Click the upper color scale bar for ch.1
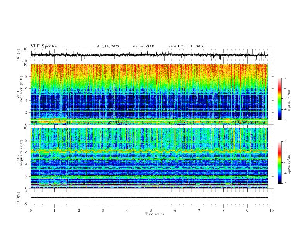 click(x=280, y=99)
